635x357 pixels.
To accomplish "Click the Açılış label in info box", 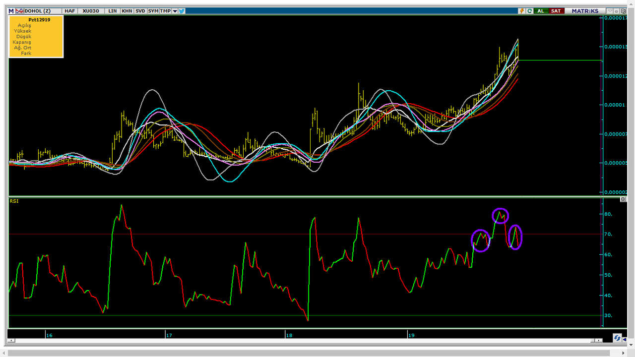I will pos(24,25).
